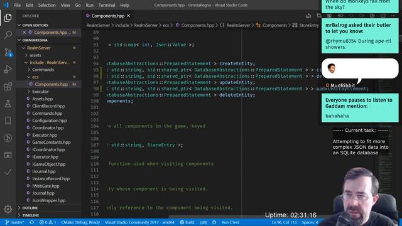Screen dimensions: 402x226
Task: Open GameConstants.hpp in the explorer
Action: 52,143
